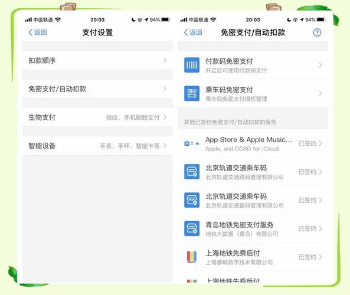
Task: Tap 已签约 status on App Store row
Action: click(x=308, y=143)
